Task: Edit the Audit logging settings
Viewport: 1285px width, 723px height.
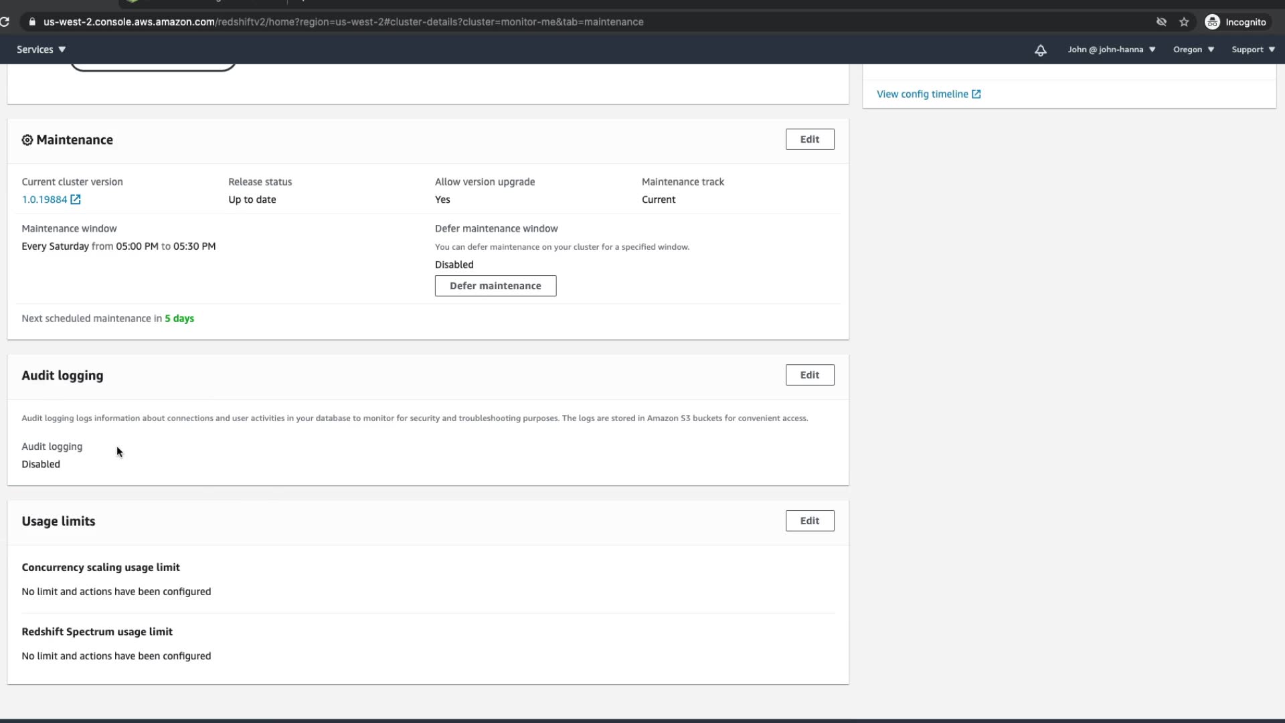Action: (x=809, y=375)
